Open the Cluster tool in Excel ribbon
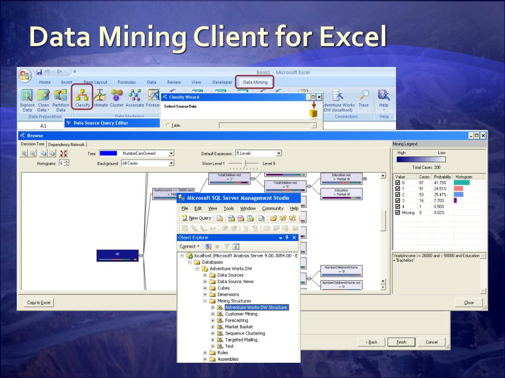The width and height of the screenshot is (505, 378). (x=116, y=95)
